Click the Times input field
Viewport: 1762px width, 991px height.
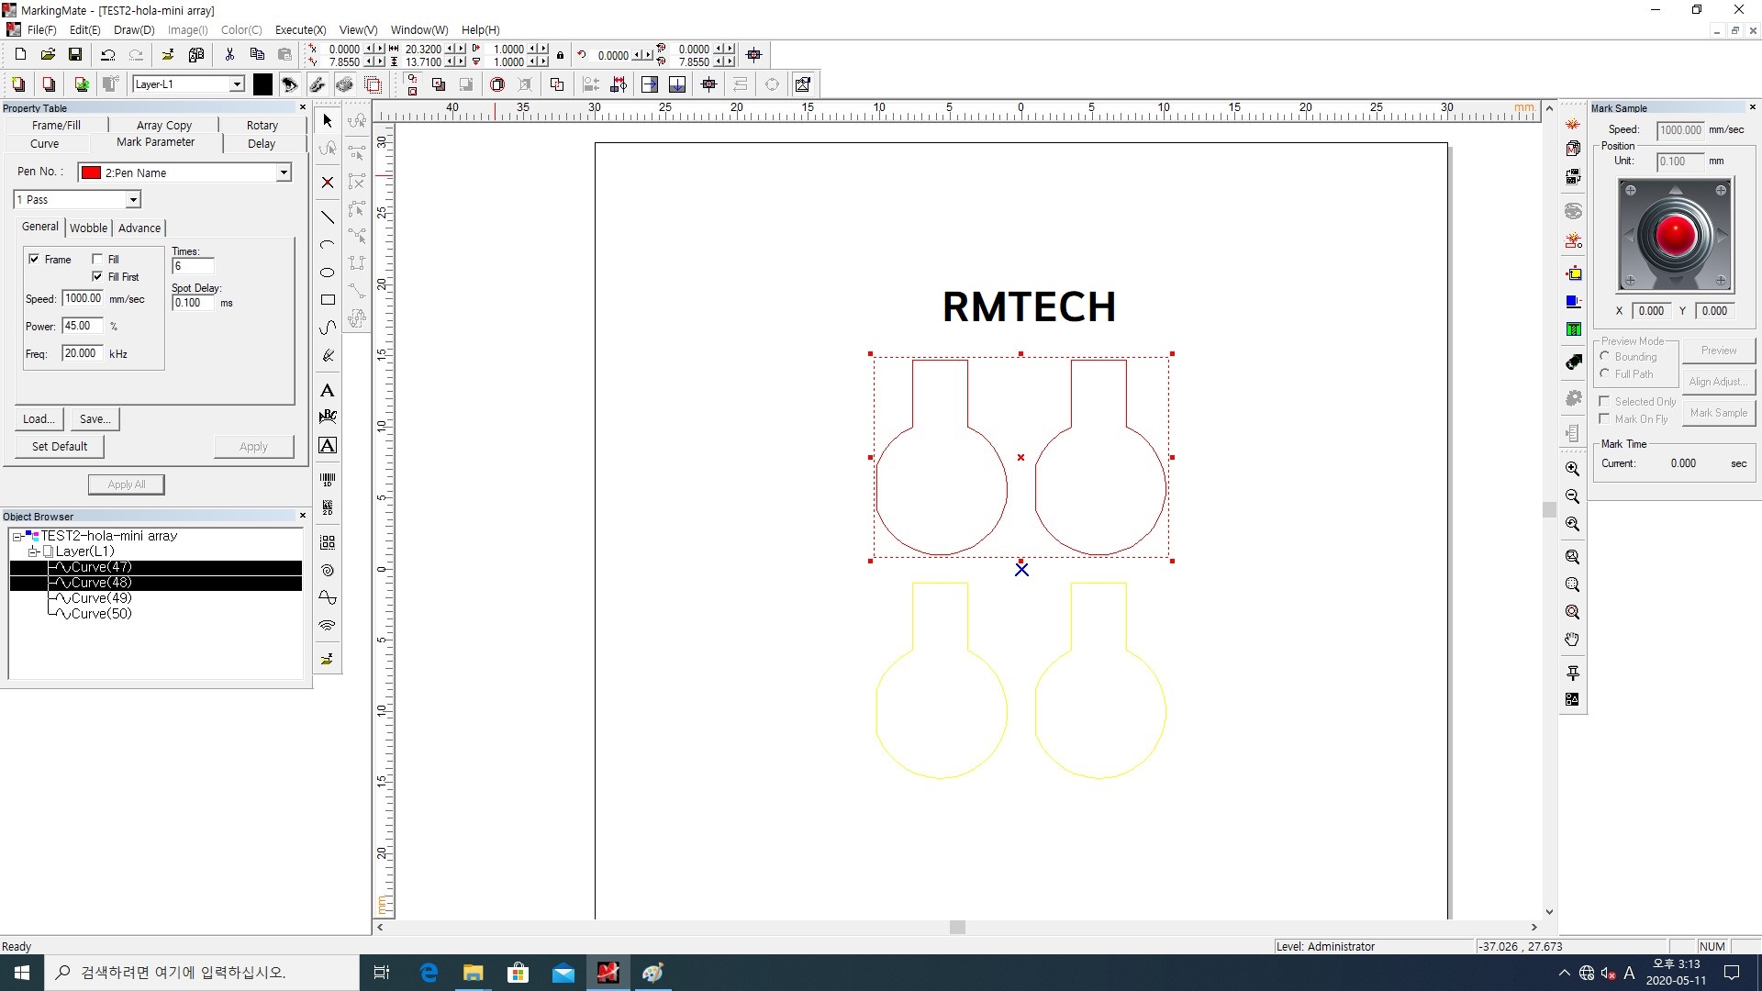(193, 266)
